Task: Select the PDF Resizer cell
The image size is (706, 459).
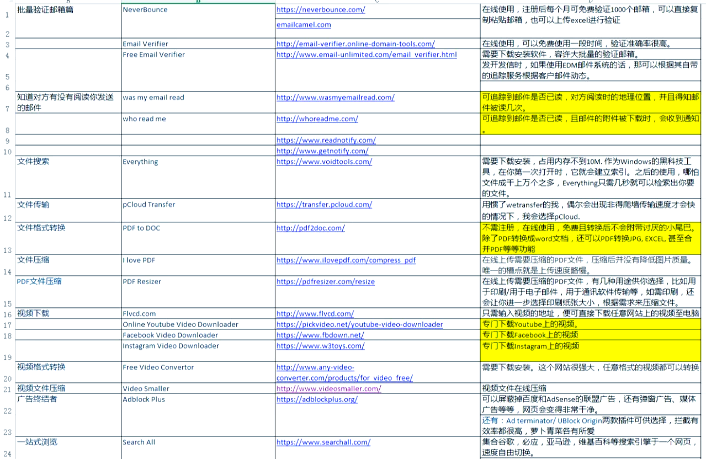Action: 198,292
